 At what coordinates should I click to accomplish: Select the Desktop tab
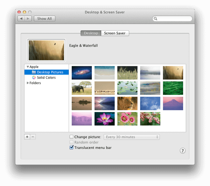(91, 33)
